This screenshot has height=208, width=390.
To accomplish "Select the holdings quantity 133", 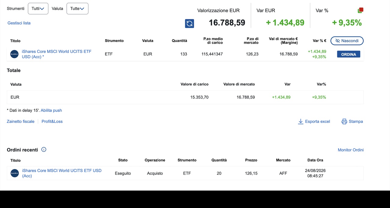I will click(184, 54).
